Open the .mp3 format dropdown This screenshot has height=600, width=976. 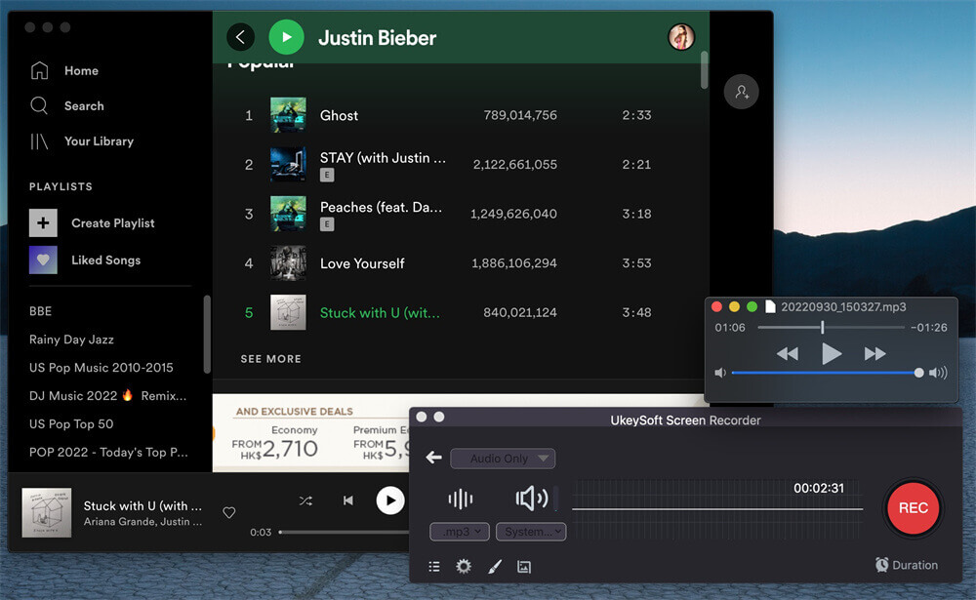pos(460,532)
